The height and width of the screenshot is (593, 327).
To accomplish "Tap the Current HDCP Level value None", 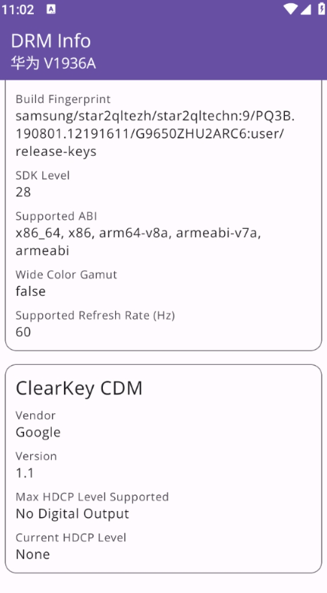I will 33,555.
